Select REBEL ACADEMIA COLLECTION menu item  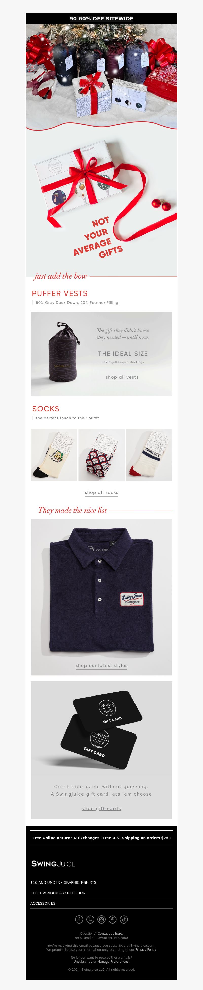(x=58, y=893)
